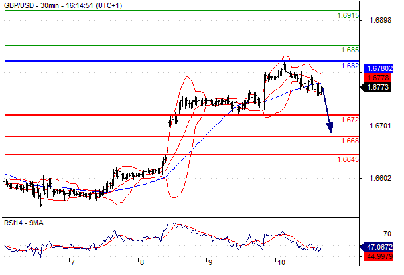Click the 1.6898 price axis value

click(x=380, y=20)
